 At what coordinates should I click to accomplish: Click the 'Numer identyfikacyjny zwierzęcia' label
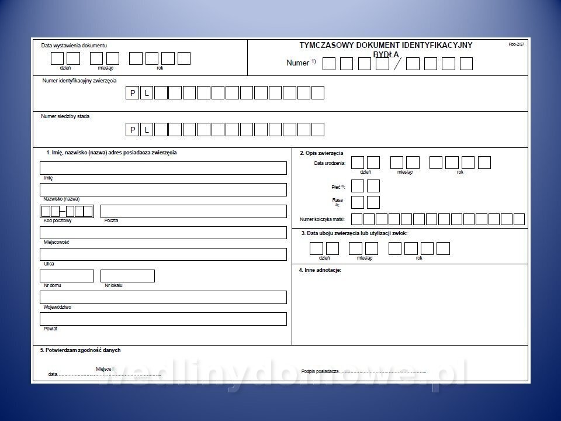click(79, 81)
